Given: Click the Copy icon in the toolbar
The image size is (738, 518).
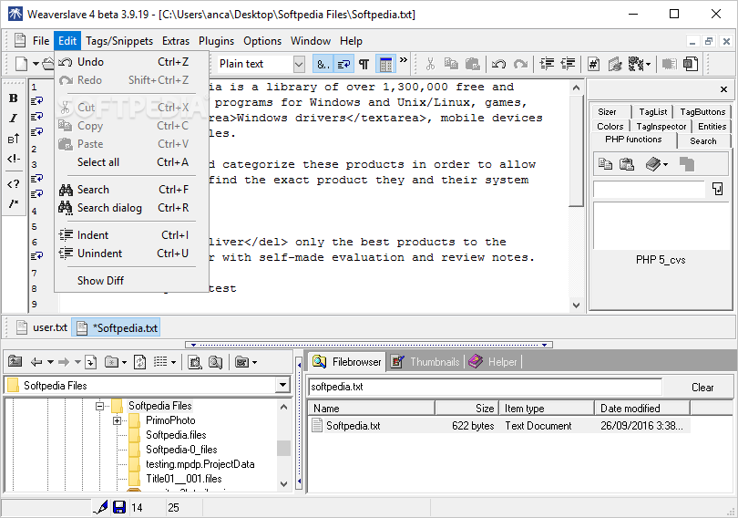Looking at the screenshot, I should (451, 64).
